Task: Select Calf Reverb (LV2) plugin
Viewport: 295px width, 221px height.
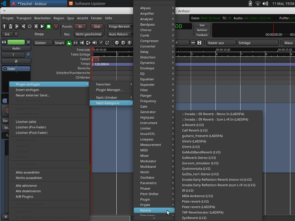Action: 219,130
